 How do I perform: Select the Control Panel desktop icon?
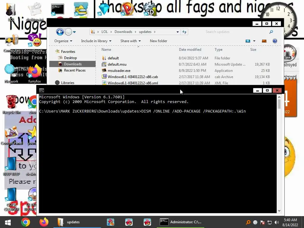point(12,135)
